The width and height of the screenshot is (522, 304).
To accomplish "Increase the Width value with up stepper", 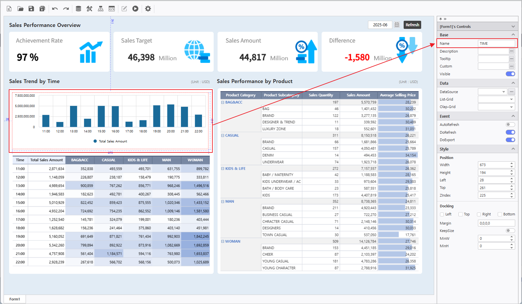I will [512, 163].
